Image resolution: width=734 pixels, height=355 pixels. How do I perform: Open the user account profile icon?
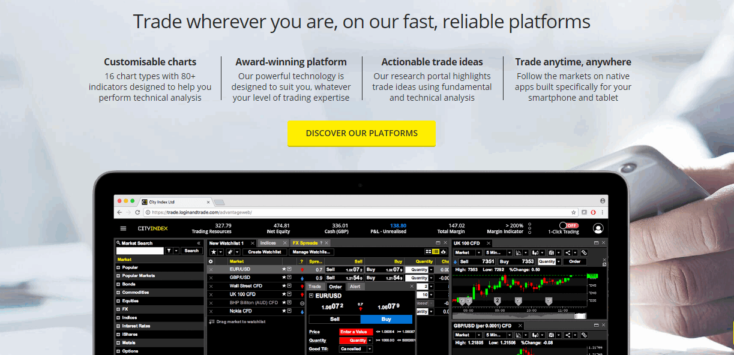(598, 228)
